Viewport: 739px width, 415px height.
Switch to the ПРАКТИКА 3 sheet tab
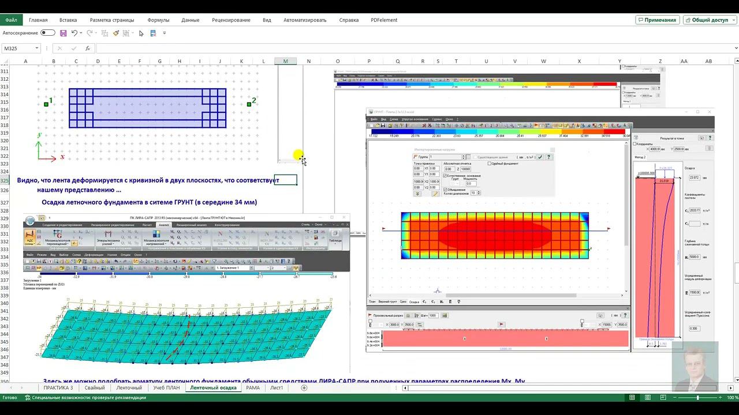coord(58,388)
